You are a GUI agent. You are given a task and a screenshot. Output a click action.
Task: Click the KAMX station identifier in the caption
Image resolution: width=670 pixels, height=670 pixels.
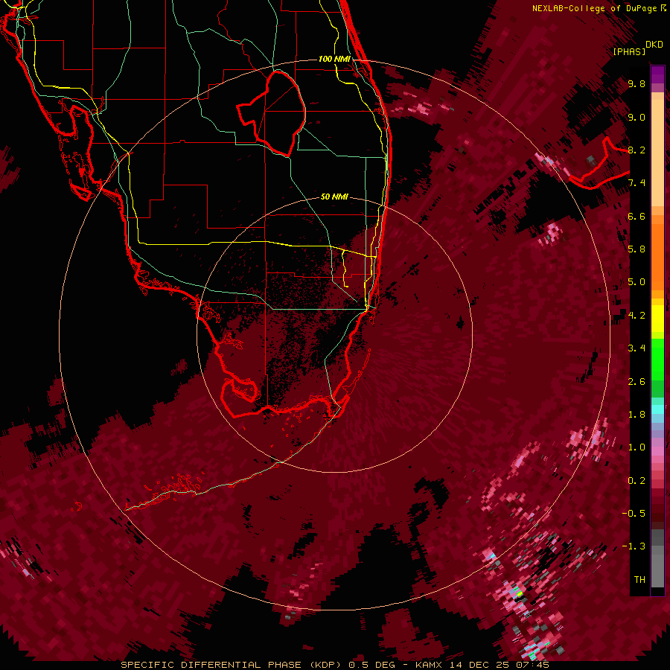tap(430, 665)
